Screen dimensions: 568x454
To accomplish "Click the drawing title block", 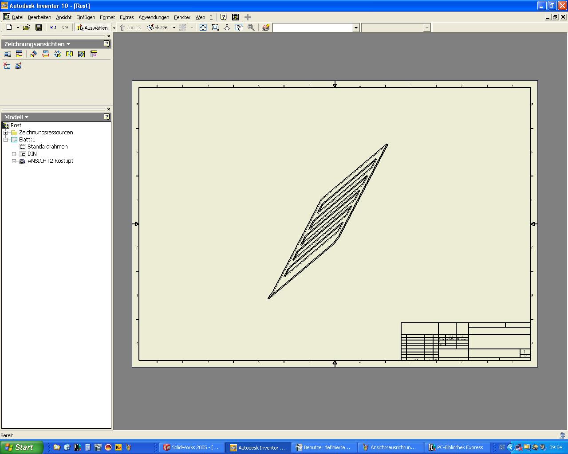I will pyautogui.click(x=466, y=341).
